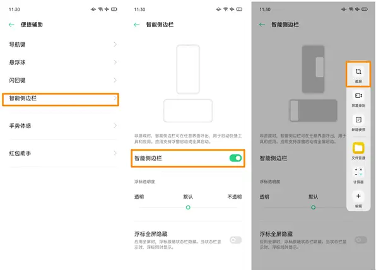
Task: Tap 智能侧边栏 title on right screen
Action: pyautogui.click(x=285, y=25)
